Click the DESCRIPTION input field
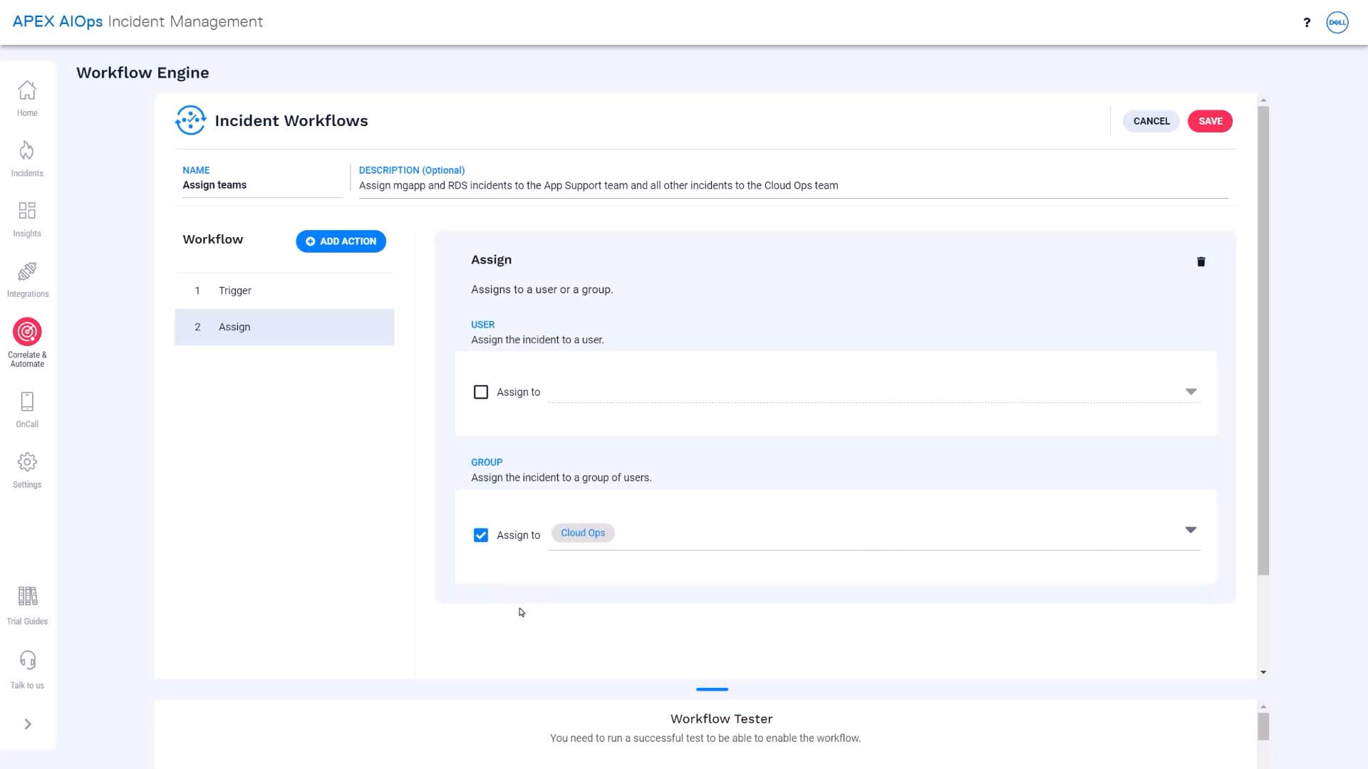 (x=794, y=186)
